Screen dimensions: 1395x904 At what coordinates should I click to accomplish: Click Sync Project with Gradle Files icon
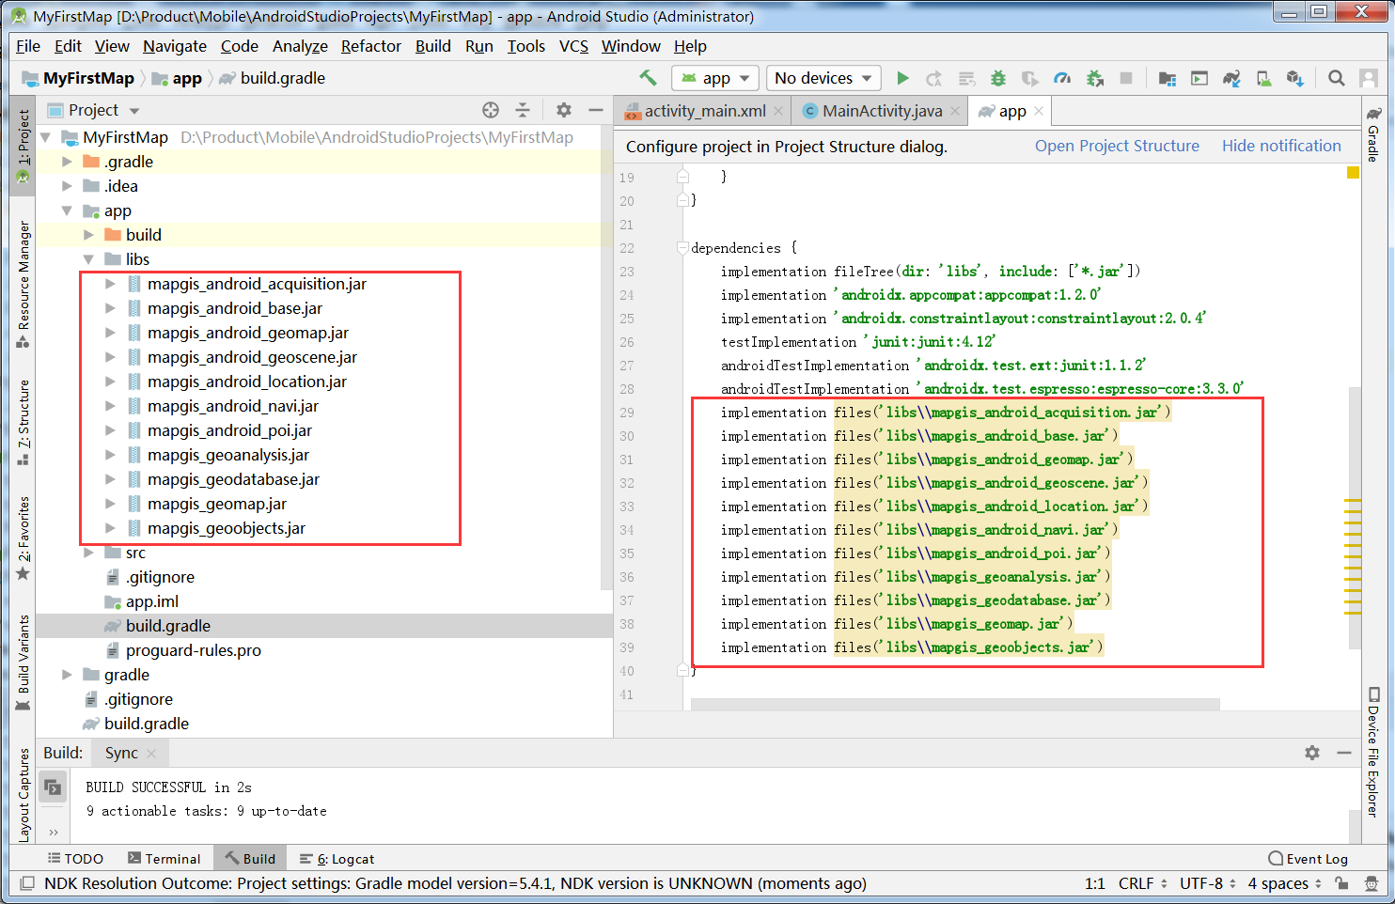(1231, 78)
